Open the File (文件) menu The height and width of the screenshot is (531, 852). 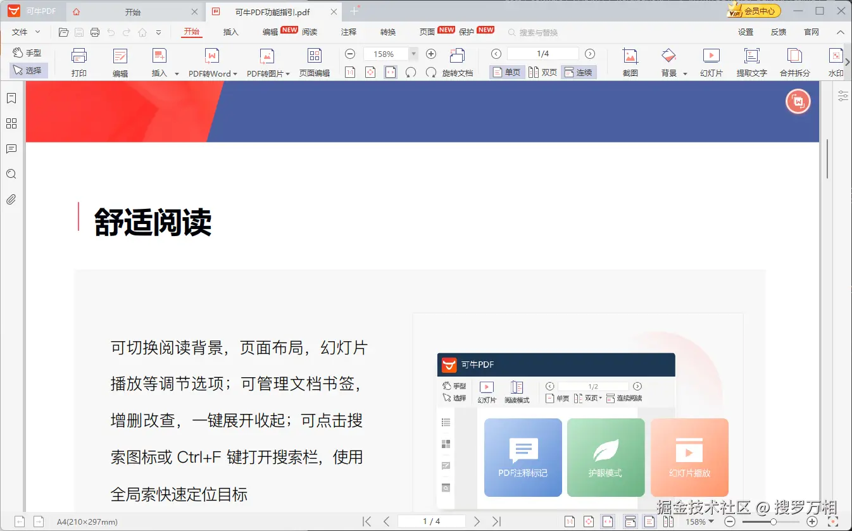click(x=26, y=32)
